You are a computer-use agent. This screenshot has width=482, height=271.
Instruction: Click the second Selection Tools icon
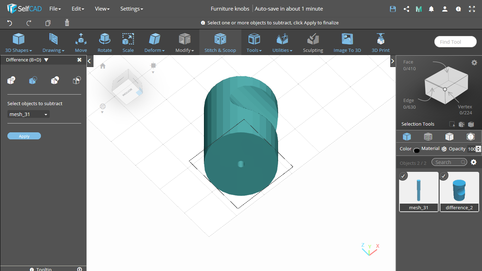point(462,124)
